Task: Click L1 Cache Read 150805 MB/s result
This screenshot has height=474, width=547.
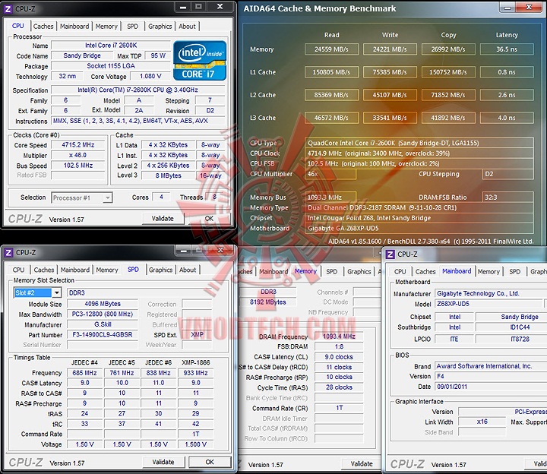Action: tap(331, 72)
